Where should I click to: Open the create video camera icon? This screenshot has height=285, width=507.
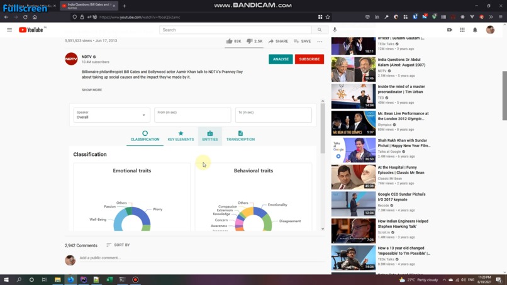click(450, 30)
